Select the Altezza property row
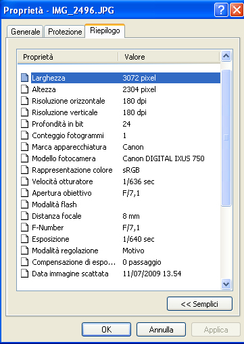 (x=120, y=89)
